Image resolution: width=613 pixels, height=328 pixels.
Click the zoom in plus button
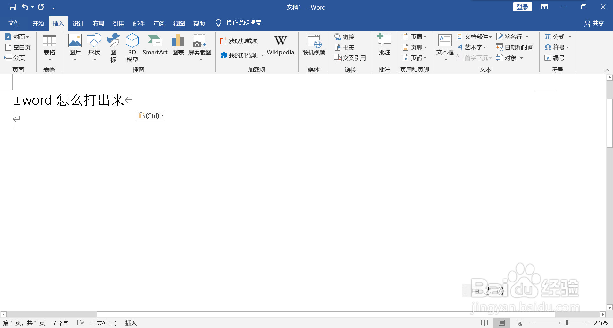pos(587,323)
